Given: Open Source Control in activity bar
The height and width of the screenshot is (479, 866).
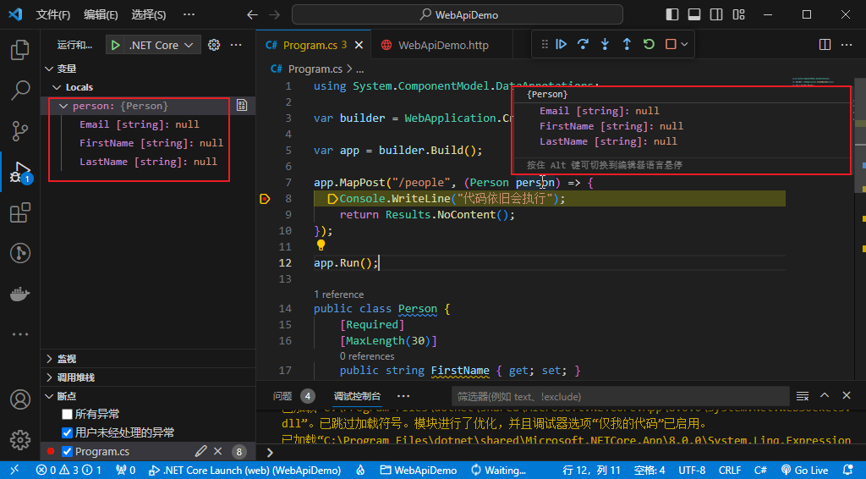Looking at the screenshot, I should (x=19, y=130).
